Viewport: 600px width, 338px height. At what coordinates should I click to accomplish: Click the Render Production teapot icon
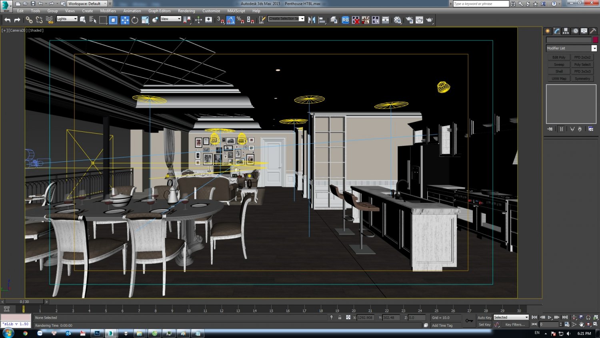(x=430, y=19)
